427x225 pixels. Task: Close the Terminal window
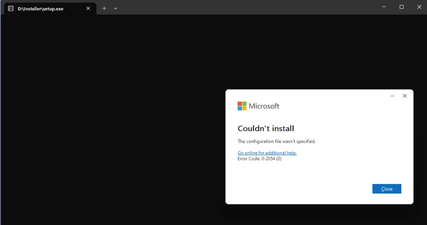(x=419, y=7)
